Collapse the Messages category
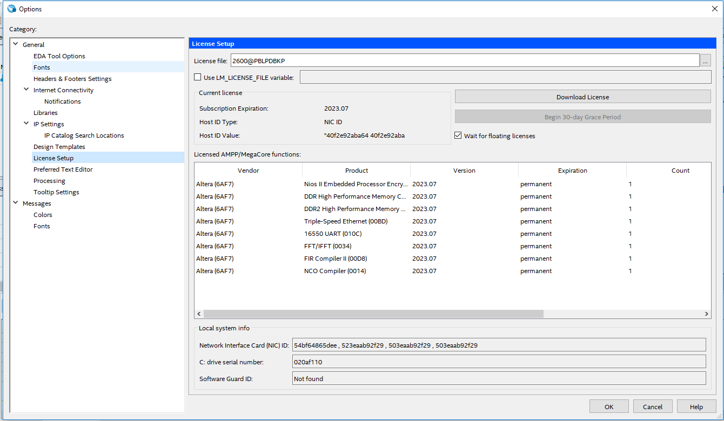 (16, 203)
